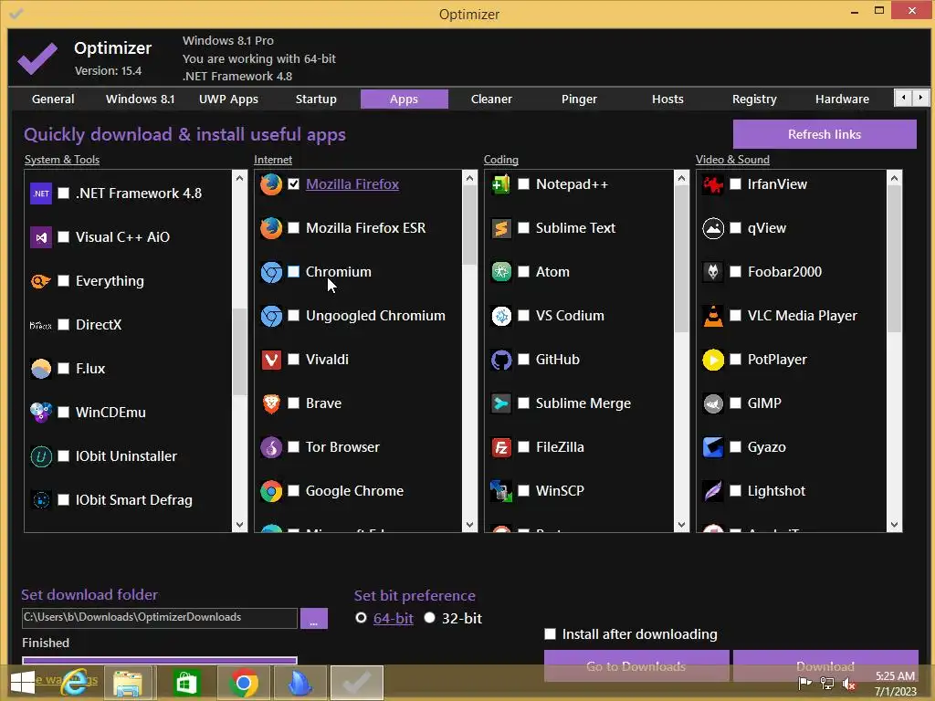Screen dimensions: 935x701
Task: Open the Cleaner tab
Action: tap(491, 99)
